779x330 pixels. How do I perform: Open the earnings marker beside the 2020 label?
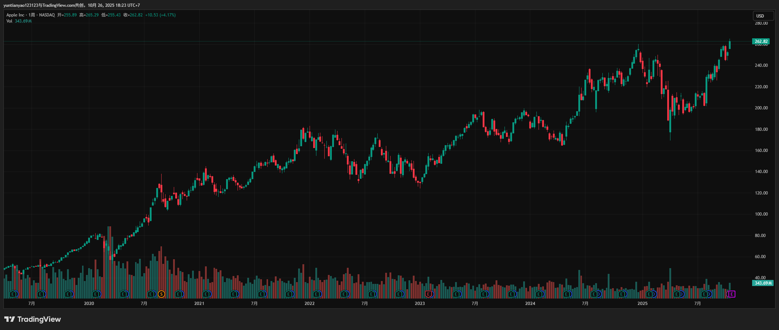[96, 294]
